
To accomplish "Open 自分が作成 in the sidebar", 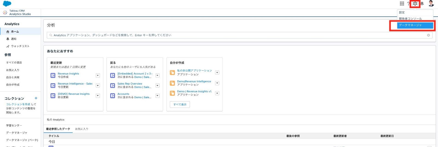I will [x=13, y=85].
